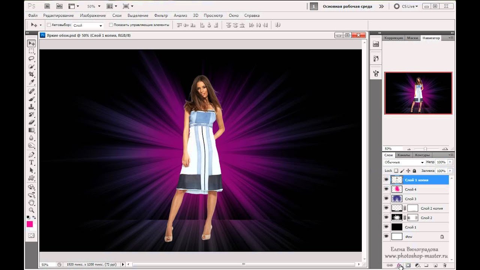The image size is (480, 270).
Task: Click the Navigator preview thumbnail
Action: coord(418,93)
